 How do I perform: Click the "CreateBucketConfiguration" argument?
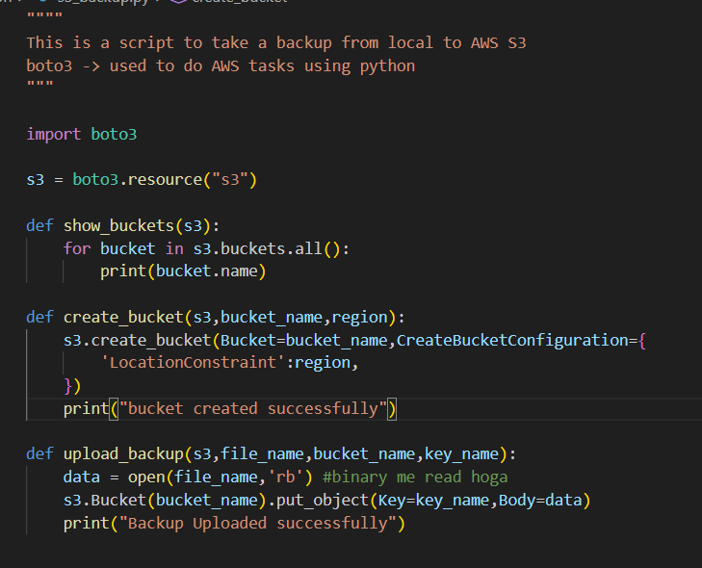point(512,340)
